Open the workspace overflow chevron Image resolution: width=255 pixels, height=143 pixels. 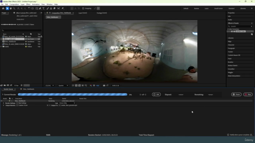tap(252, 8)
